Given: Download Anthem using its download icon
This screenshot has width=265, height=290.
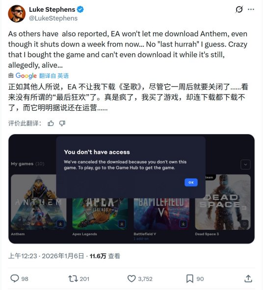Looking at the screenshot, I should pyautogui.click(x=60, y=224).
